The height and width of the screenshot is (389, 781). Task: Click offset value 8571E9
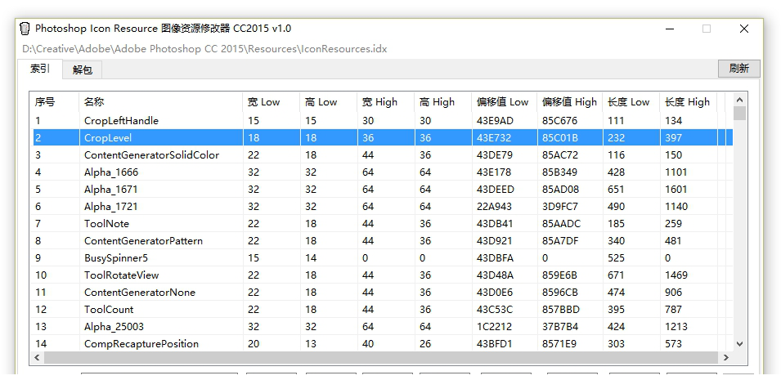point(559,344)
